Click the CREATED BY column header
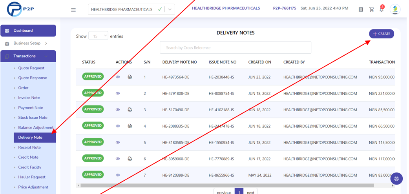Screen dimensions: 409x194 pyautogui.click(x=294, y=62)
